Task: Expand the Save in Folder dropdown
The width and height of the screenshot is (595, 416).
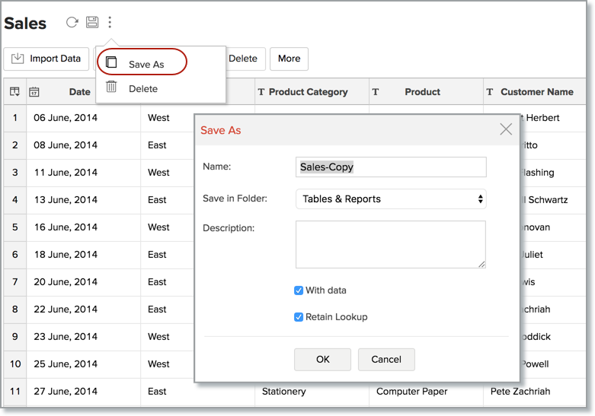Action: coord(391,199)
